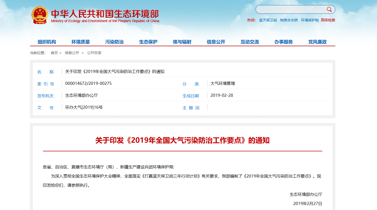Focus the site search input field

tap(291, 9)
